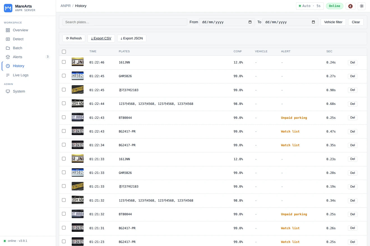Open thumbnail for 01:22:45 경기37바2183

(78, 90)
